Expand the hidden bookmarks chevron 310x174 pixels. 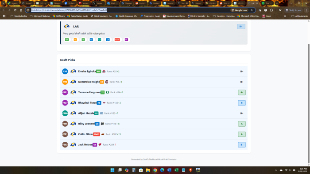(x=285, y=16)
